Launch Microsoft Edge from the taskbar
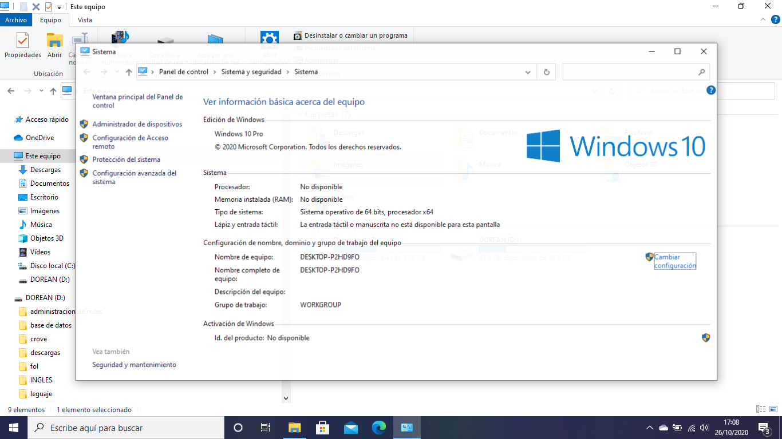Viewport: 782px width, 439px height. click(x=379, y=428)
